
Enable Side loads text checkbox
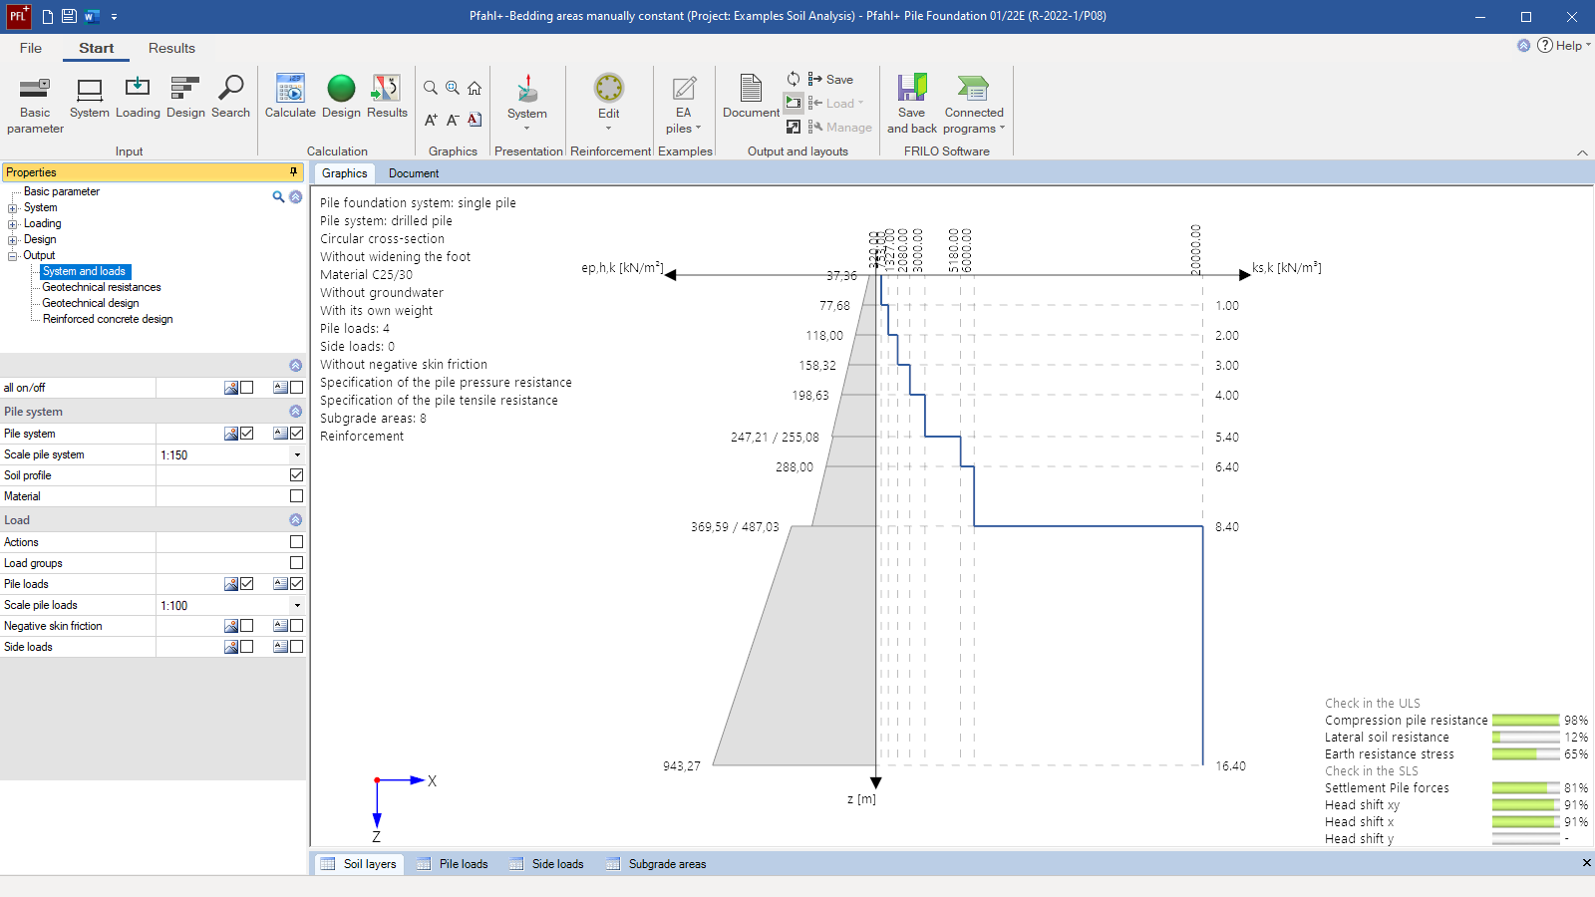pyautogui.click(x=296, y=647)
